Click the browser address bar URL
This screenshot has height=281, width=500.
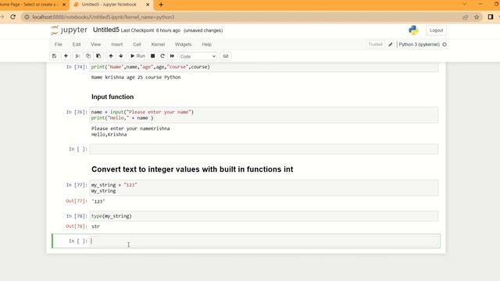tap(103, 17)
